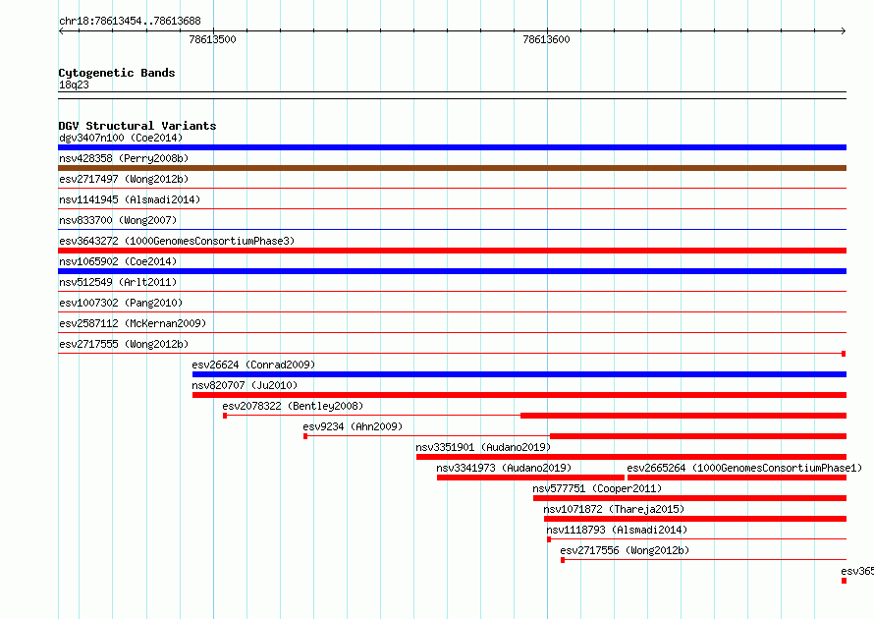Click the right arrow end of the ruler
The width and height of the screenshot is (874, 619).
[844, 30]
